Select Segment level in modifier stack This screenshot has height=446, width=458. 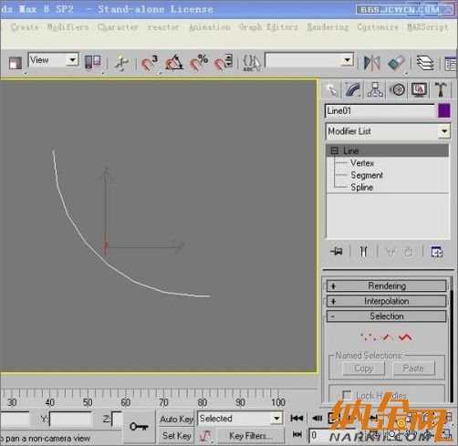[367, 175]
